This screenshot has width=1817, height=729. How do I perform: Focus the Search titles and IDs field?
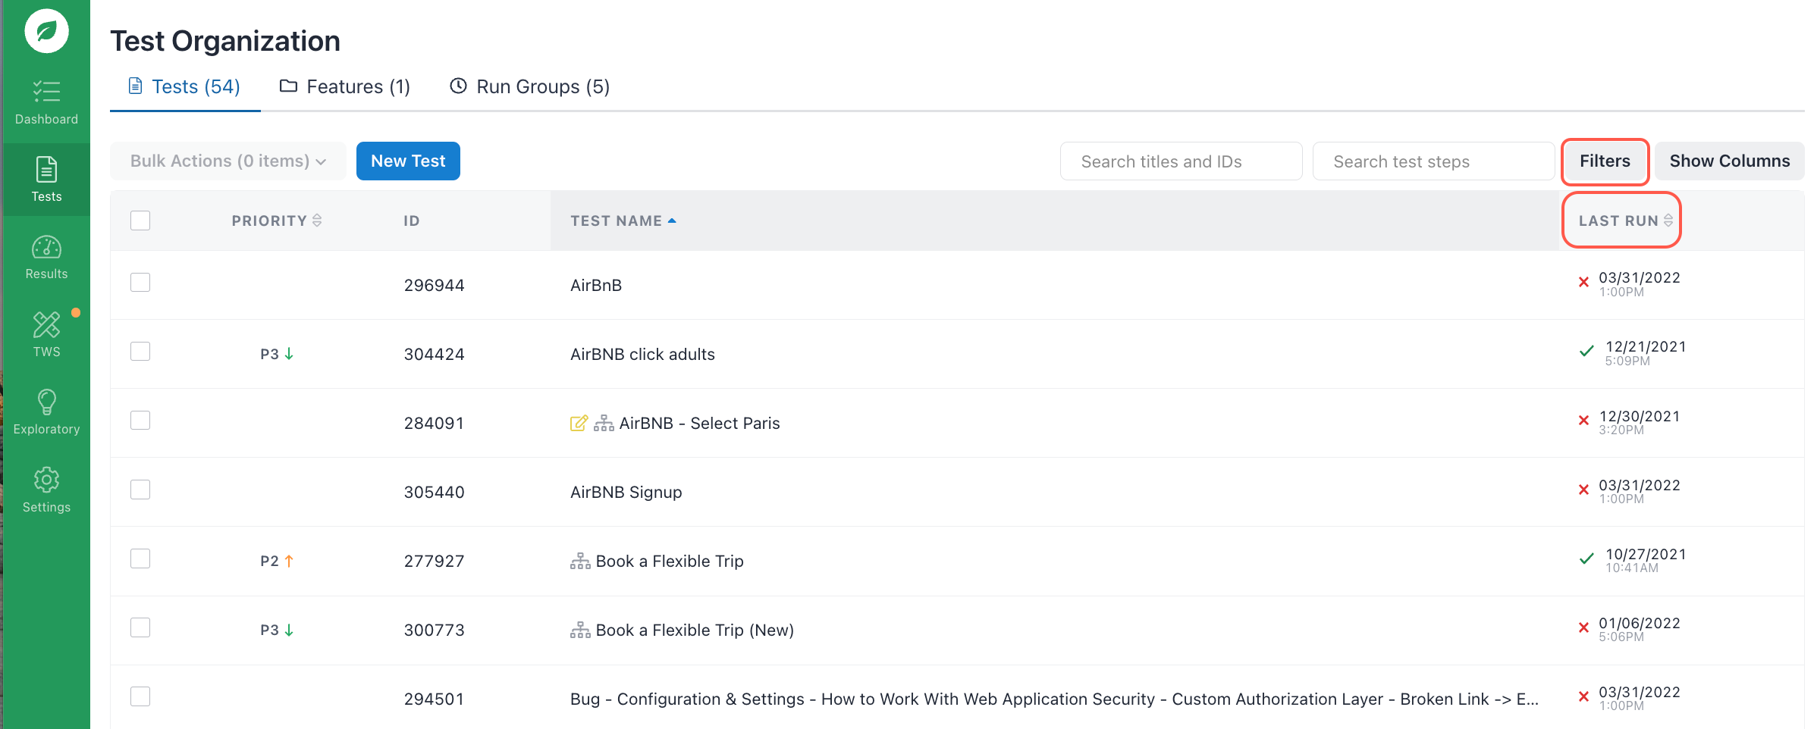[1181, 161]
